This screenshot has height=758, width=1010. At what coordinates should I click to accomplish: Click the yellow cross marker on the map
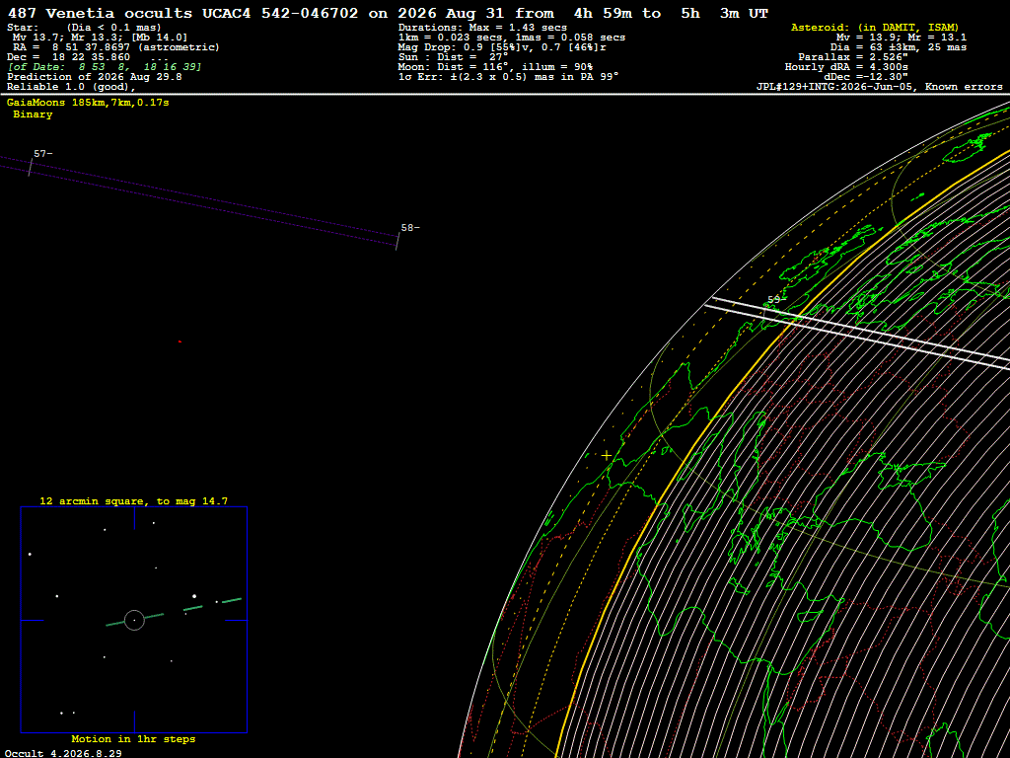(607, 455)
